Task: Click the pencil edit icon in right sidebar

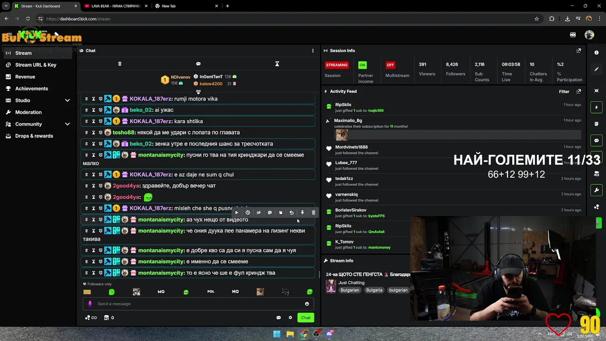Action: [597, 69]
